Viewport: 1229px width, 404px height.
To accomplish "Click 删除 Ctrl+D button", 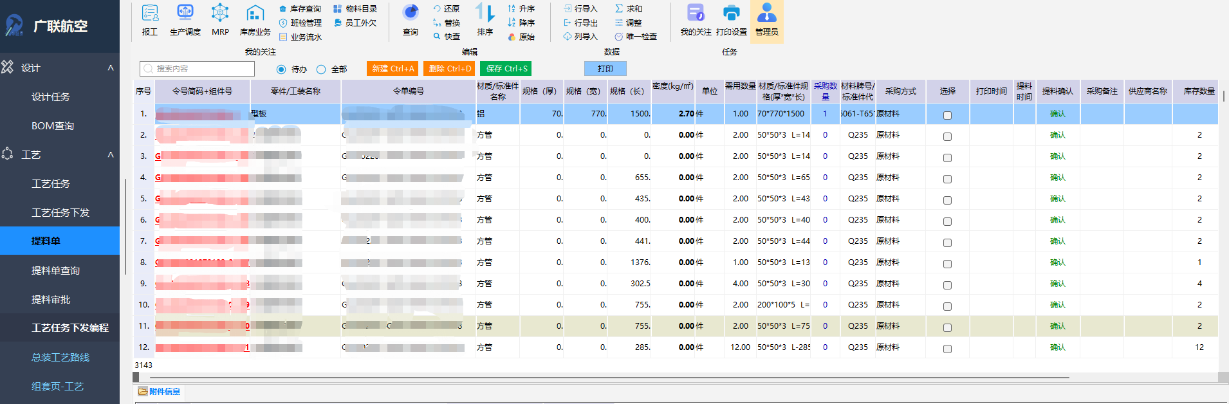I will (x=449, y=69).
